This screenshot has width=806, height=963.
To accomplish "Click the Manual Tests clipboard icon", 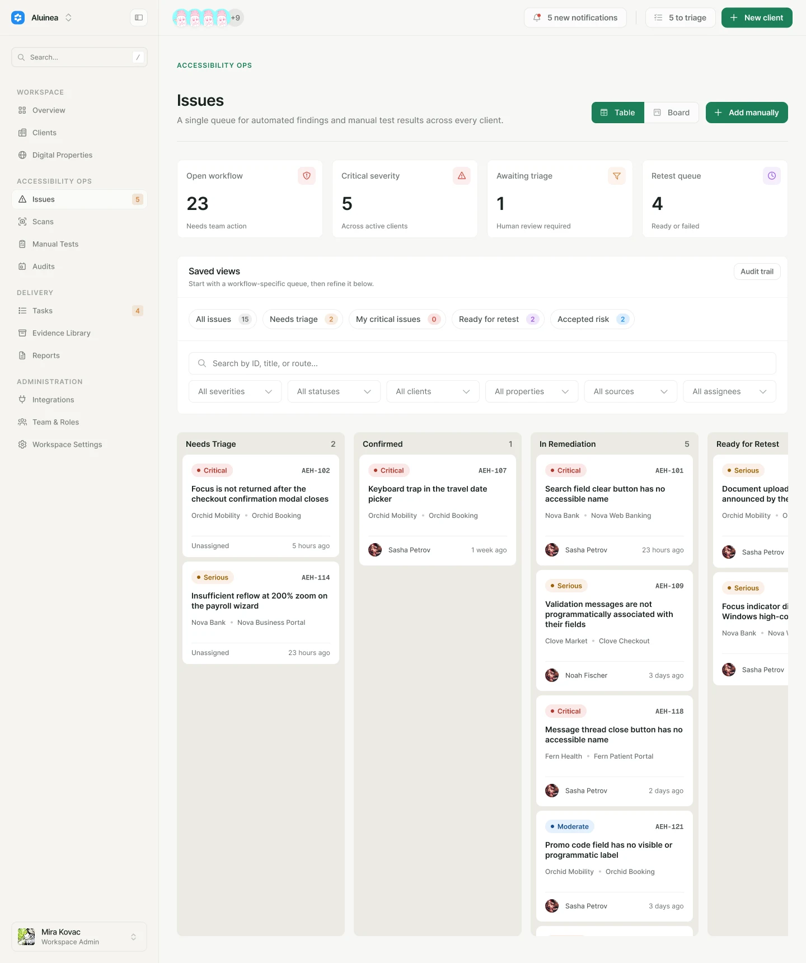I will tap(22, 244).
